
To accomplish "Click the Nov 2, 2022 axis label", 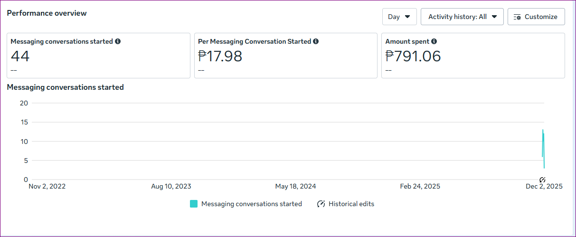I will 47,186.
